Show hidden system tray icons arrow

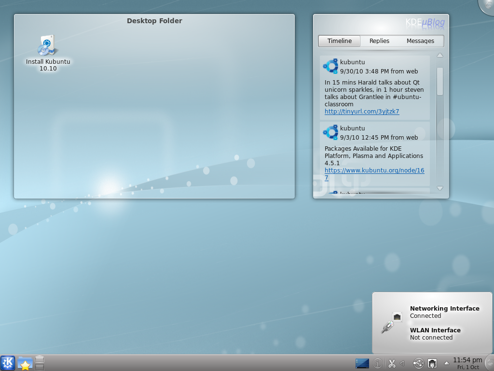[x=446, y=363]
